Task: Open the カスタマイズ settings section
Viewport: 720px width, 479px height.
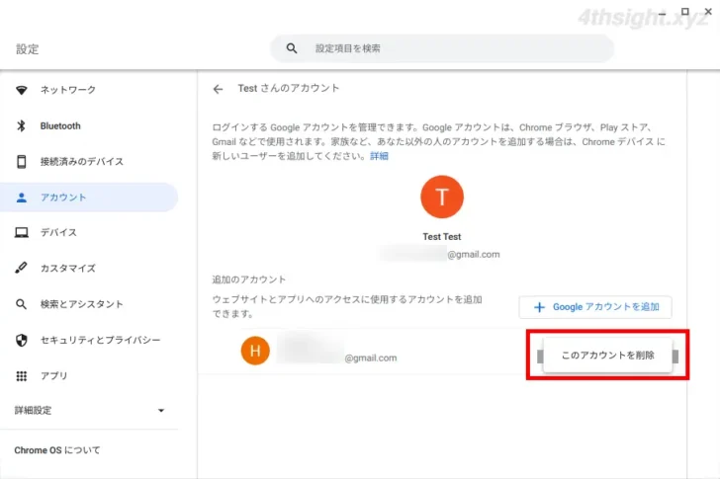Action: point(68,269)
